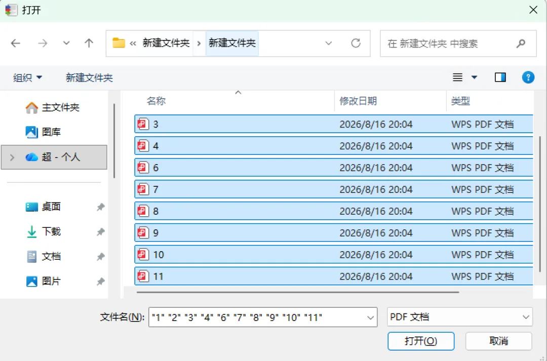
Task: Open 图库 in the sidebar
Action: tap(43, 132)
